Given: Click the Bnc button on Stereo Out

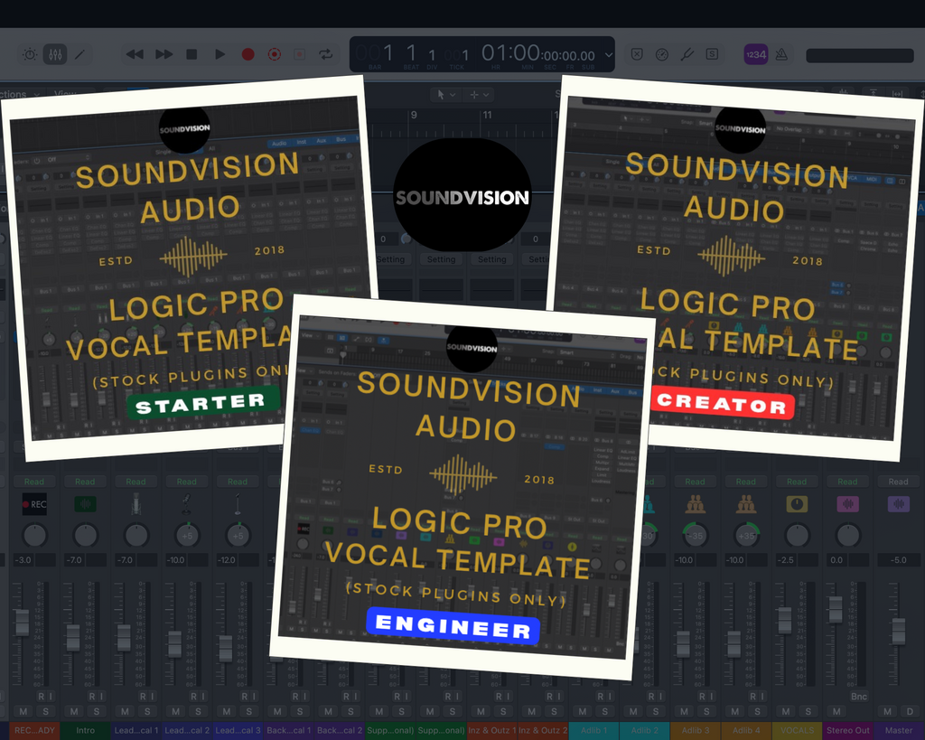Looking at the screenshot, I should pos(858,697).
